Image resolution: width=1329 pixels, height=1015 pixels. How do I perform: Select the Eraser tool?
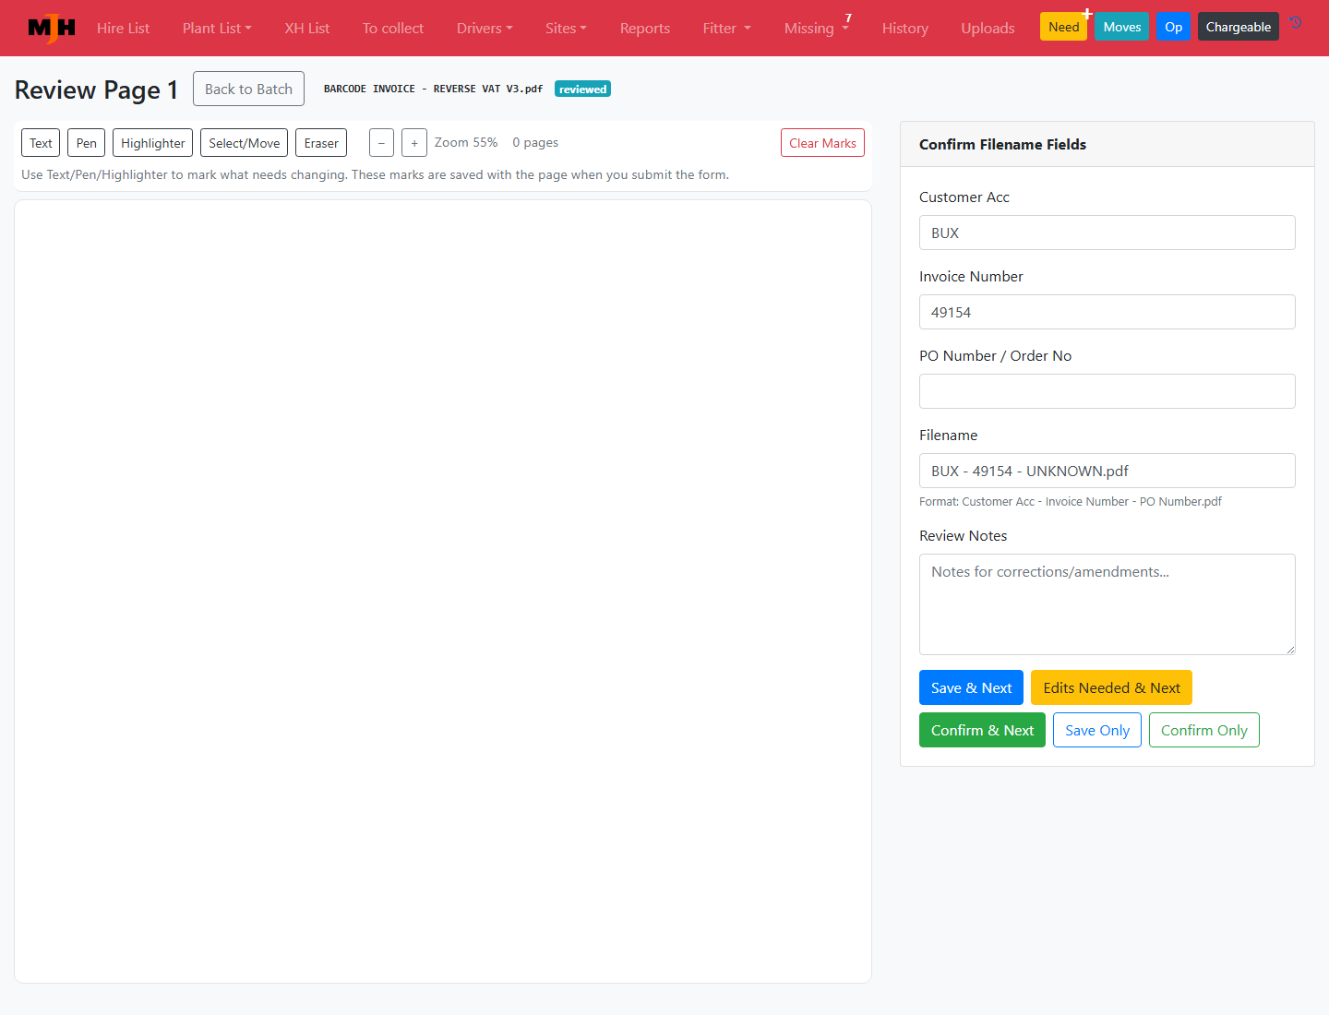pos(321,143)
